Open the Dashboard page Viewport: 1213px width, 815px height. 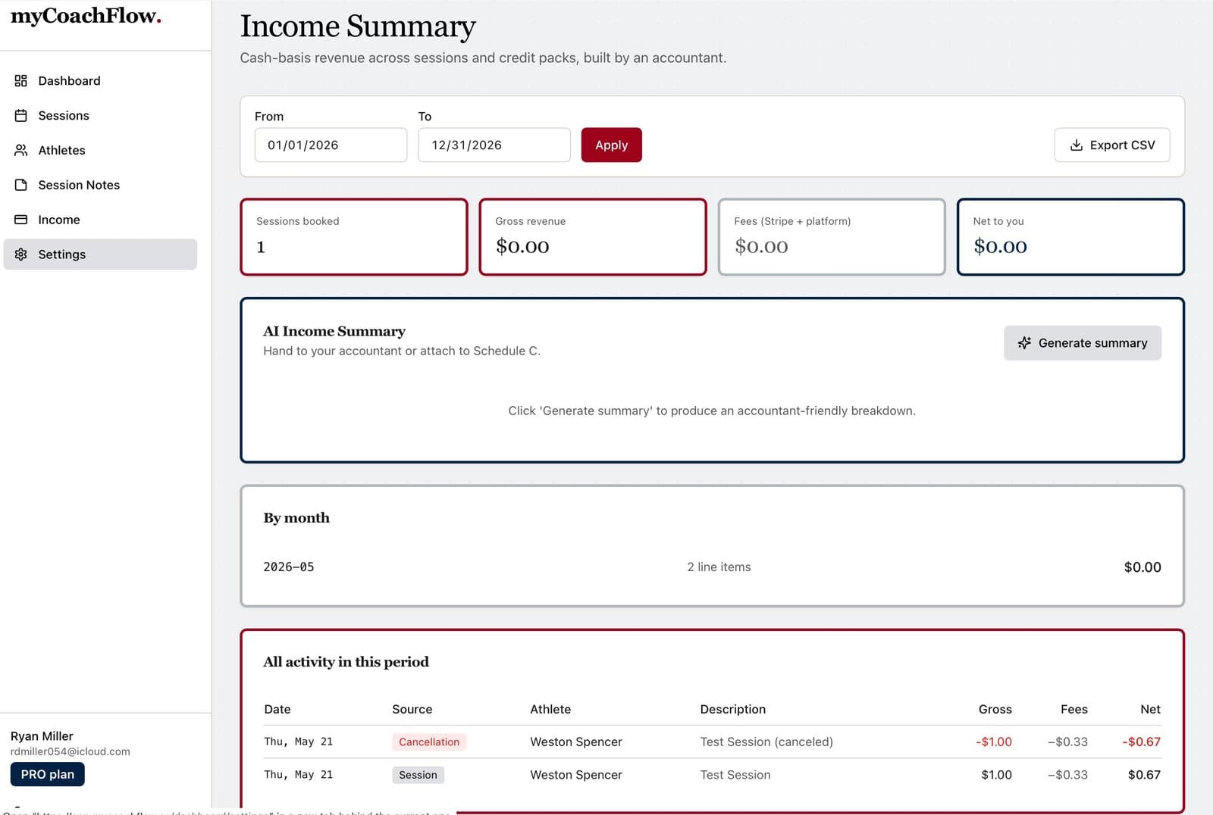pyautogui.click(x=100, y=81)
